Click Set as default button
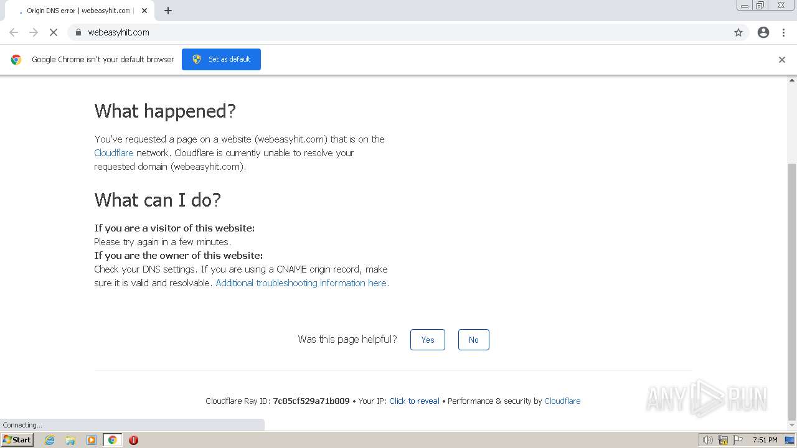This screenshot has width=797, height=448. click(x=221, y=59)
